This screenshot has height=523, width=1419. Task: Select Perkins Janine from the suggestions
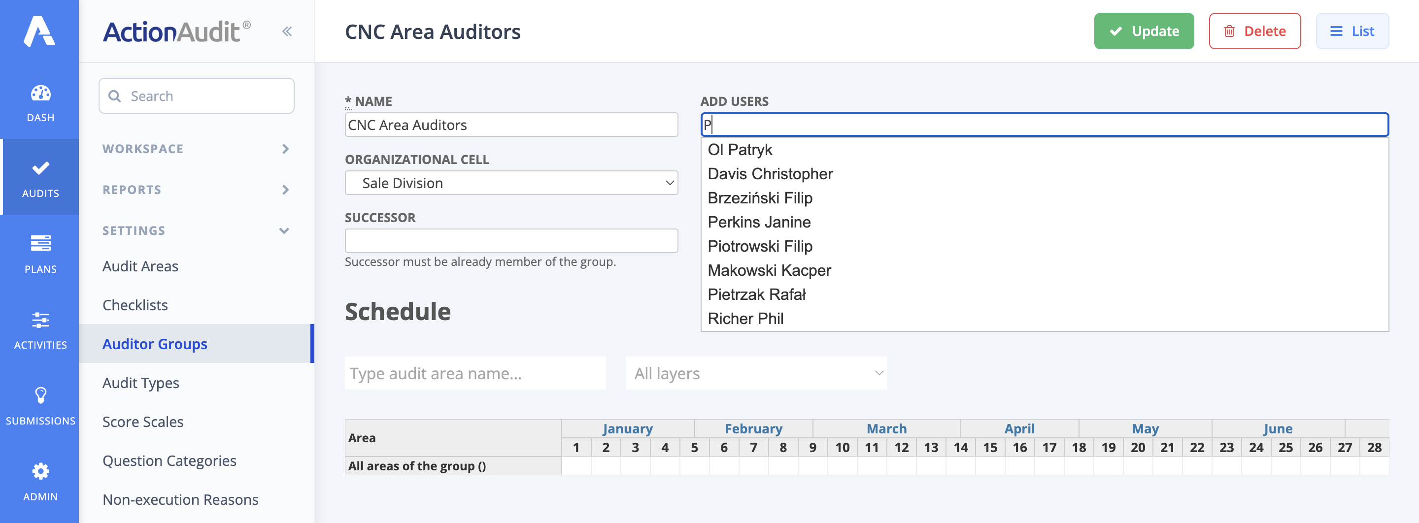pyautogui.click(x=759, y=222)
